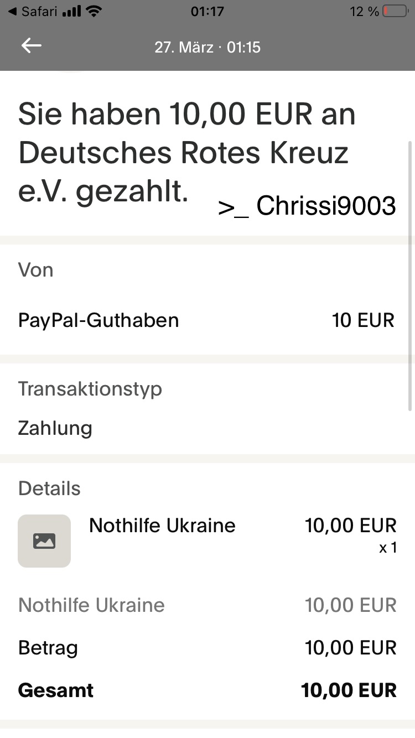Tap the 10 EUR amount beside PayPal-Guthaben

pyautogui.click(x=363, y=320)
